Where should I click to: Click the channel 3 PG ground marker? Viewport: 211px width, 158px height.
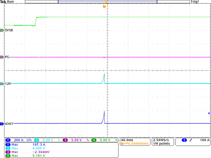coord(2,57)
